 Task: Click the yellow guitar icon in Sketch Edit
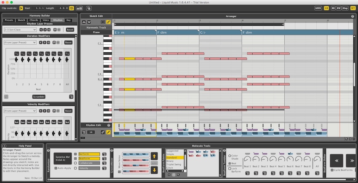point(108,22)
